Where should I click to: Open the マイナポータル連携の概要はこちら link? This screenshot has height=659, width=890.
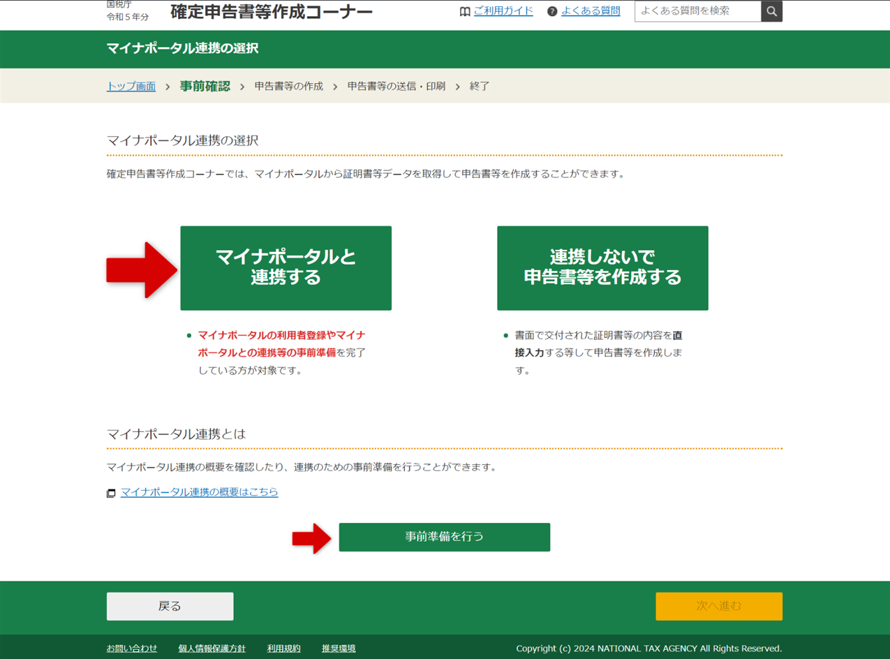pos(199,492)
